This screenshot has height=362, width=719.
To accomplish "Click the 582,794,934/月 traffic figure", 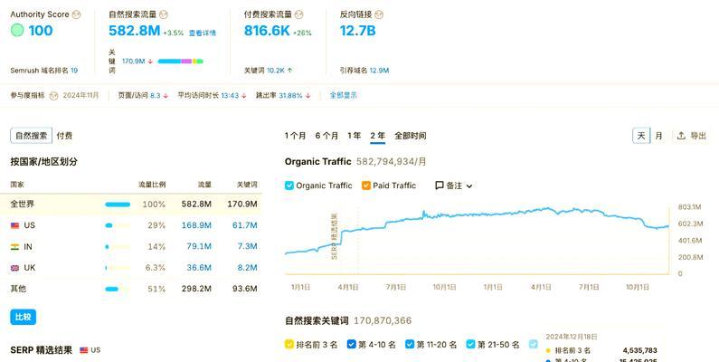I will pyautogui.click(x=391, y=161).
